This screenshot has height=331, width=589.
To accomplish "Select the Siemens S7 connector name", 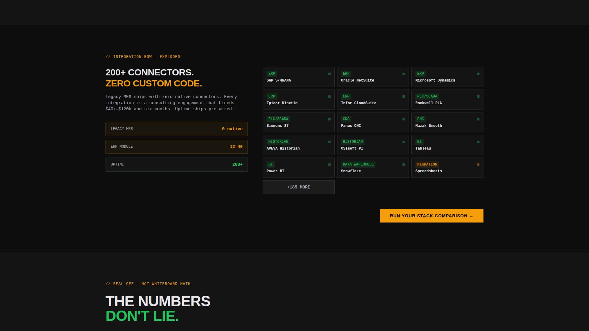I will 278,126.
